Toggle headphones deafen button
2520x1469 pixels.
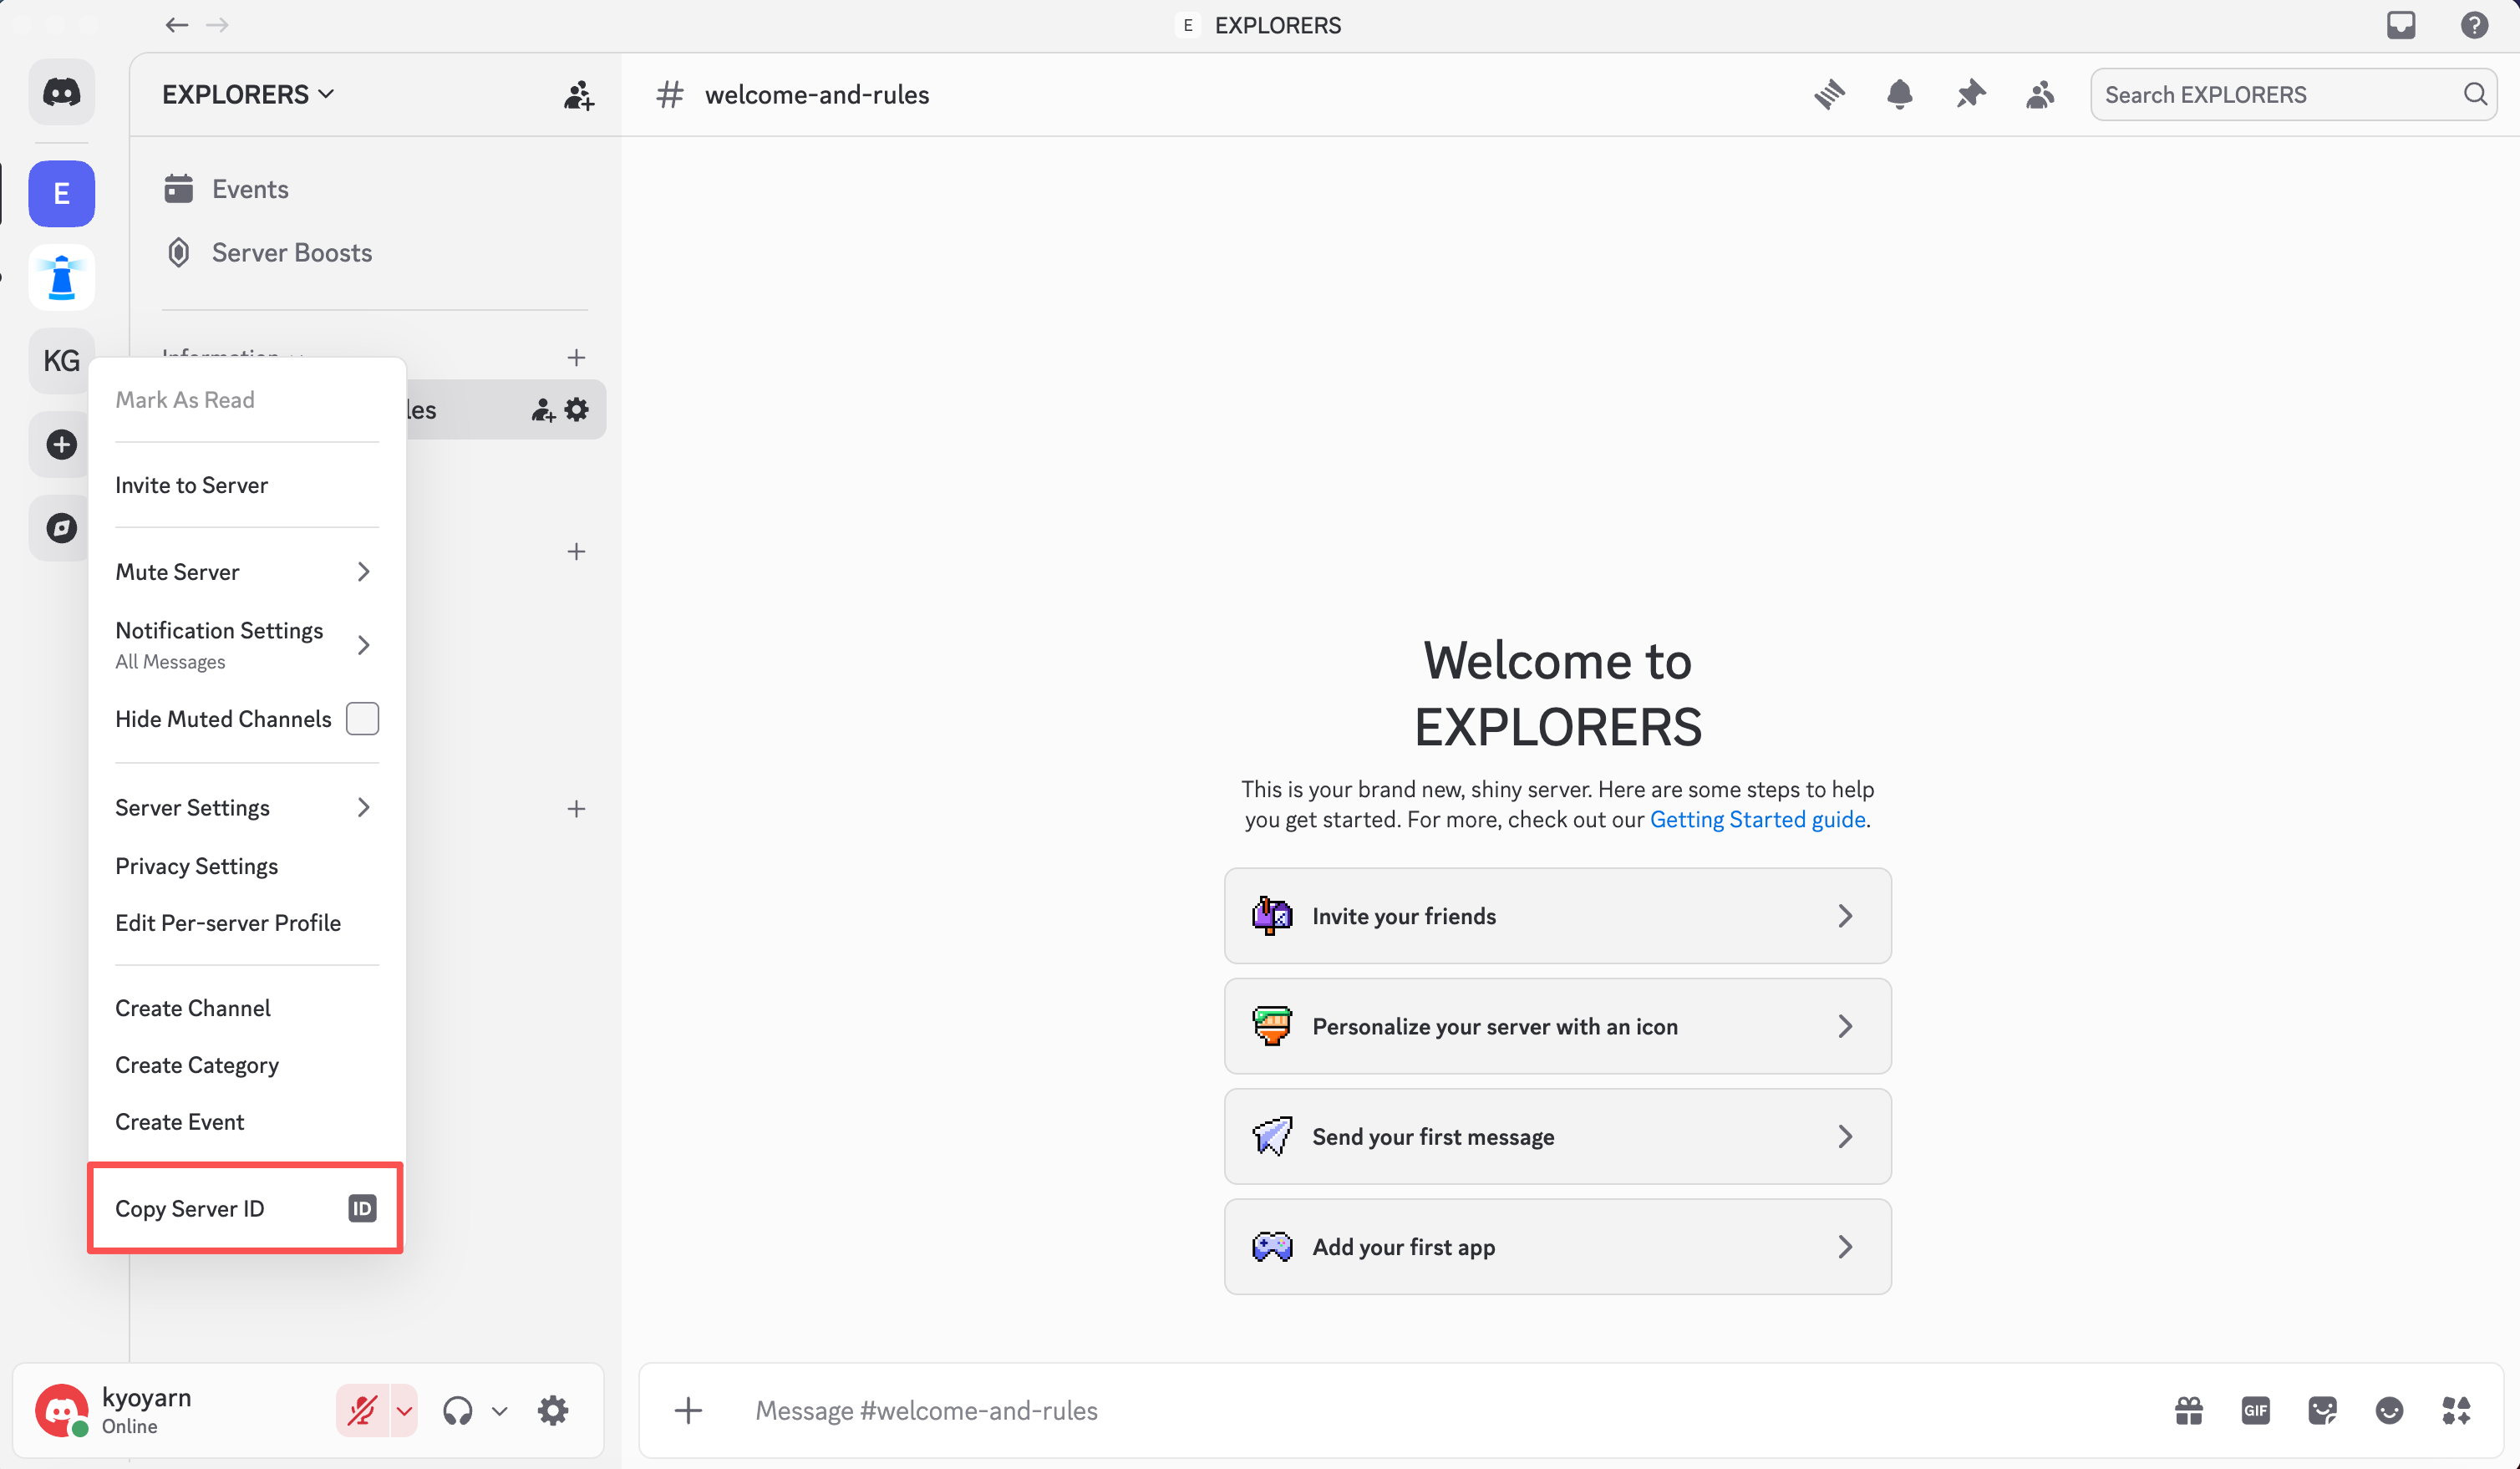pyautogui.click(x=458, y=1410)
